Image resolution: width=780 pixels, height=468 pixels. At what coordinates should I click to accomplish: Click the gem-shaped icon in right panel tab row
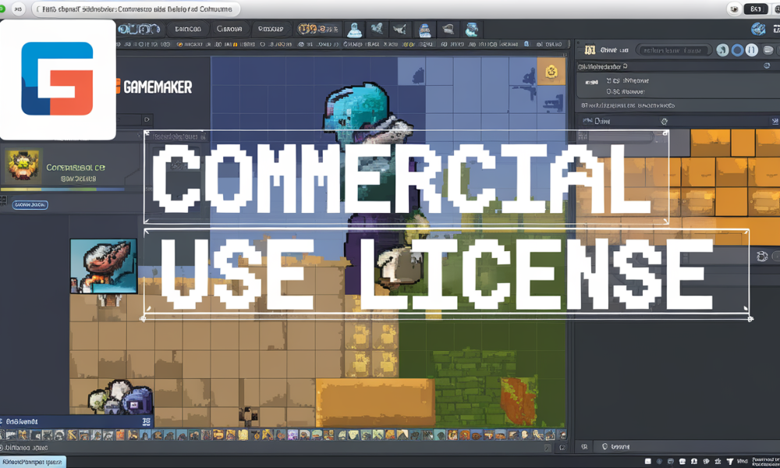coord(664,122)
